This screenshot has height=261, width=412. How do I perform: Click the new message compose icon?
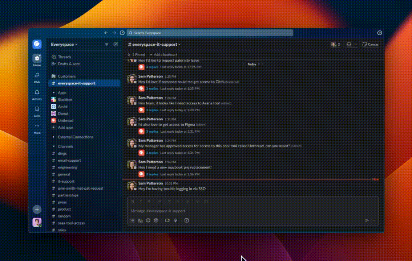(116, 44)
